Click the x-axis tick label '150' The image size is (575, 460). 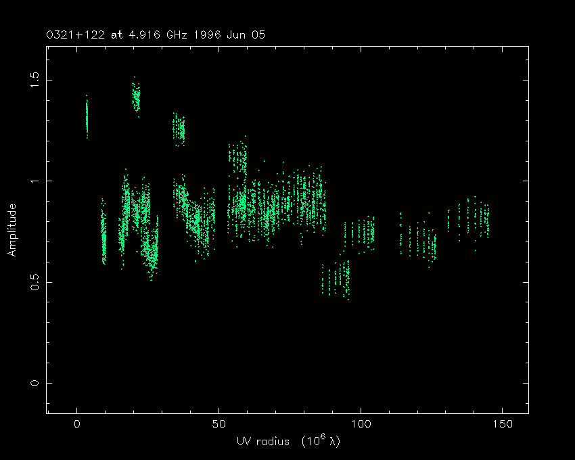[x=502, y=424]
